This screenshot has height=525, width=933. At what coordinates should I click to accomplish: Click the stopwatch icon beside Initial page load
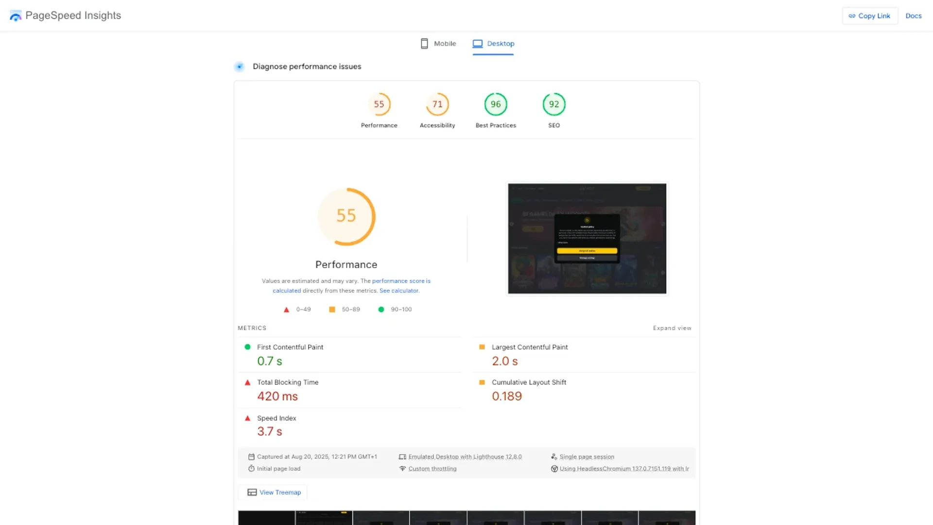(251, 469)
